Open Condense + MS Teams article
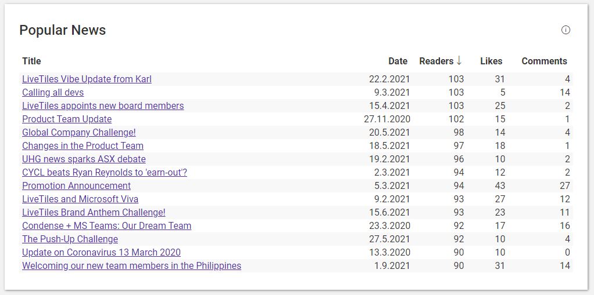The width and height of the screenshot is (594, 295). click(x=107, y=226)
